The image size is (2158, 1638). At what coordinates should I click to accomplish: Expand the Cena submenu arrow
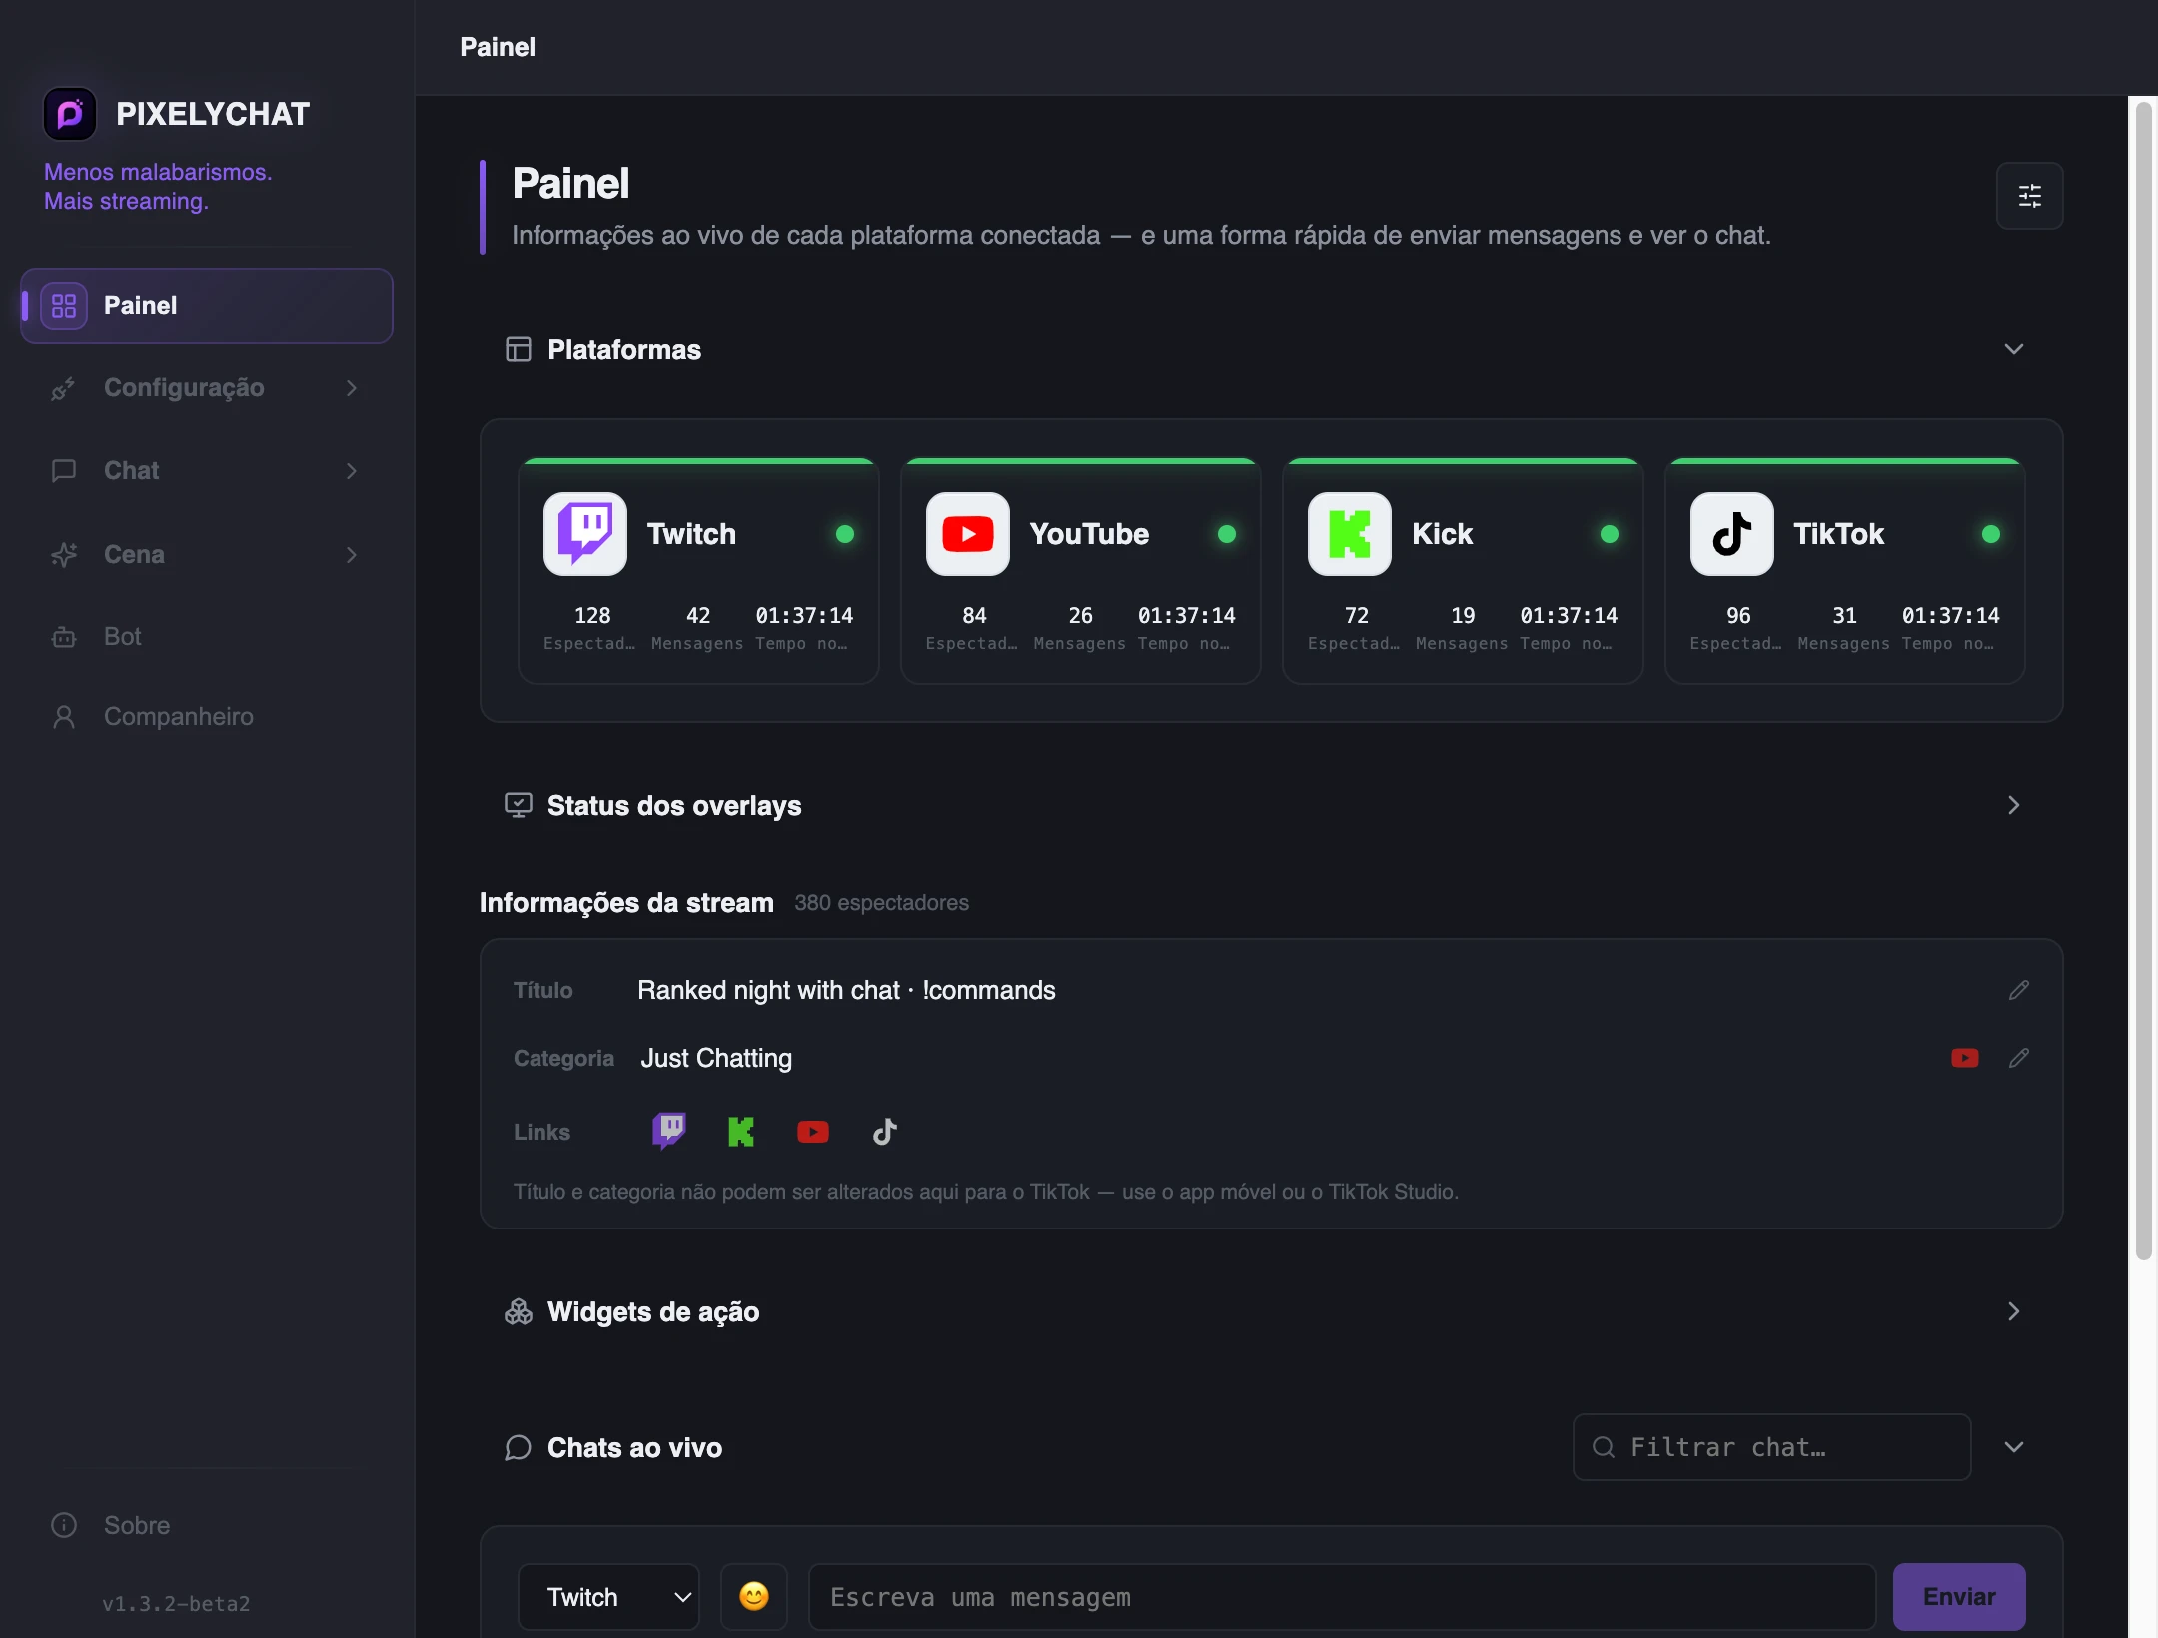352,554
